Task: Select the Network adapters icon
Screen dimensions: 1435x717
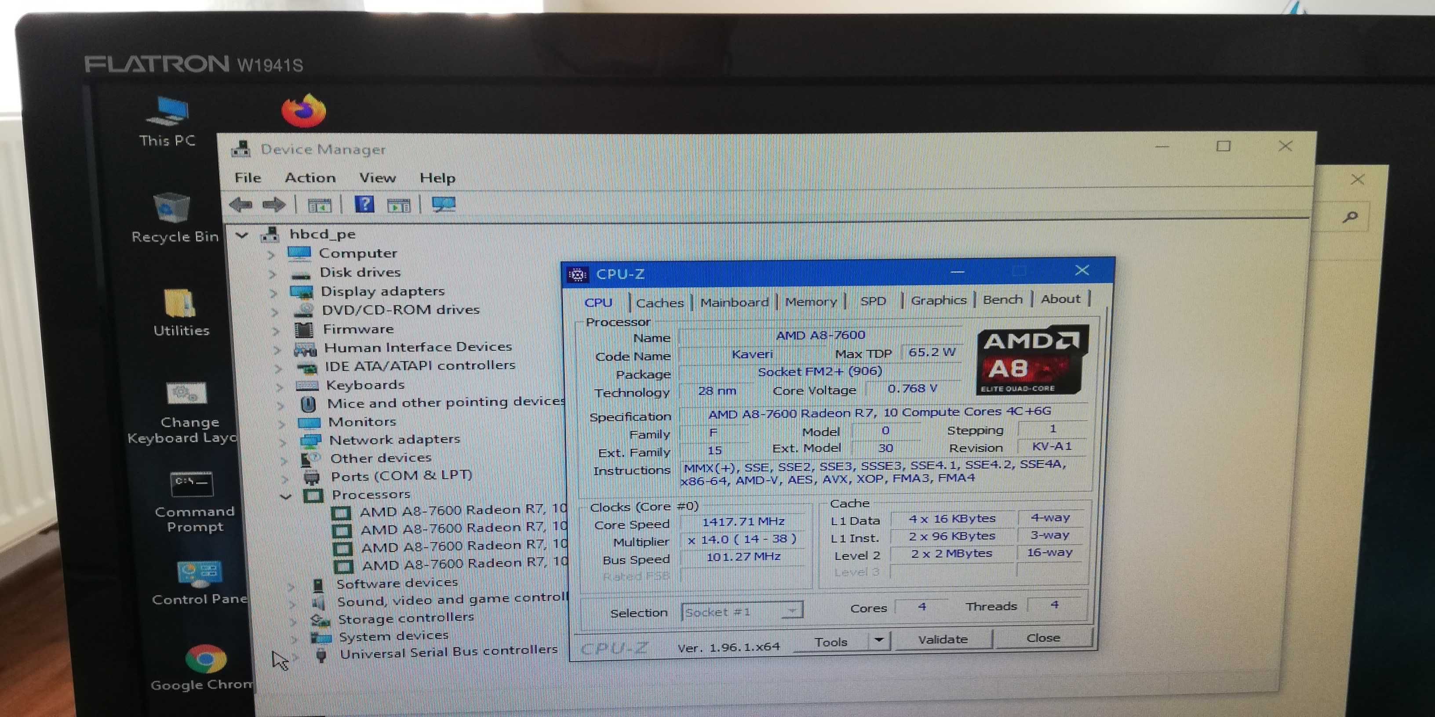Action: (x=311, y=441)
